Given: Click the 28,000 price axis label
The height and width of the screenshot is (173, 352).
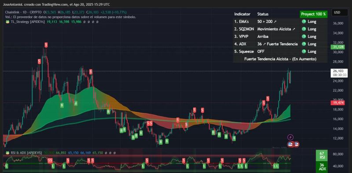Looking at the screenshot, I should (338, 62).
